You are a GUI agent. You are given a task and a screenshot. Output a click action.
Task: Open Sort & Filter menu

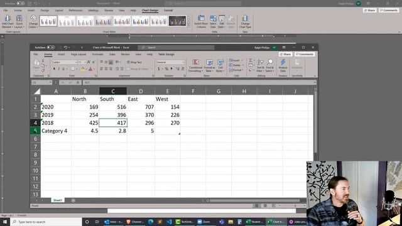tap(260, 66)
